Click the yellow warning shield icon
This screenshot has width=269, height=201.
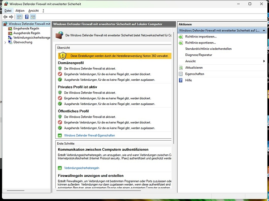(63, 56)
